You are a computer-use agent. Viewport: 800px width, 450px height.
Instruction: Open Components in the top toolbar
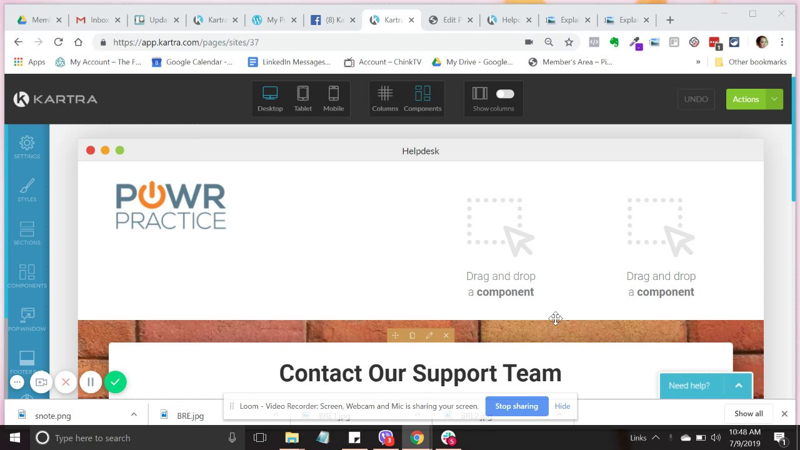[x=422, y=99]
